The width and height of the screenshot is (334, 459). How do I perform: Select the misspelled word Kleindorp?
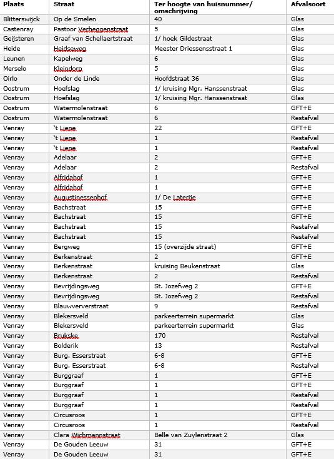(68, 69)
